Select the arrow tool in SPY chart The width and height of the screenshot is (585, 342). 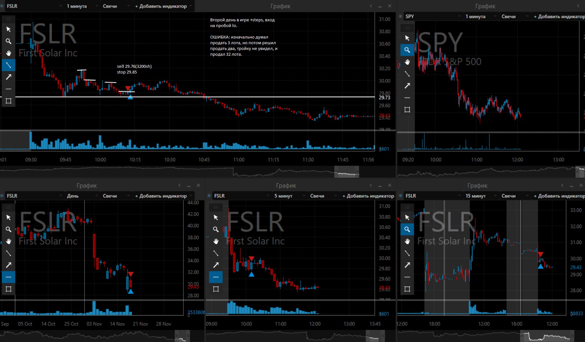tap(407, 86)
